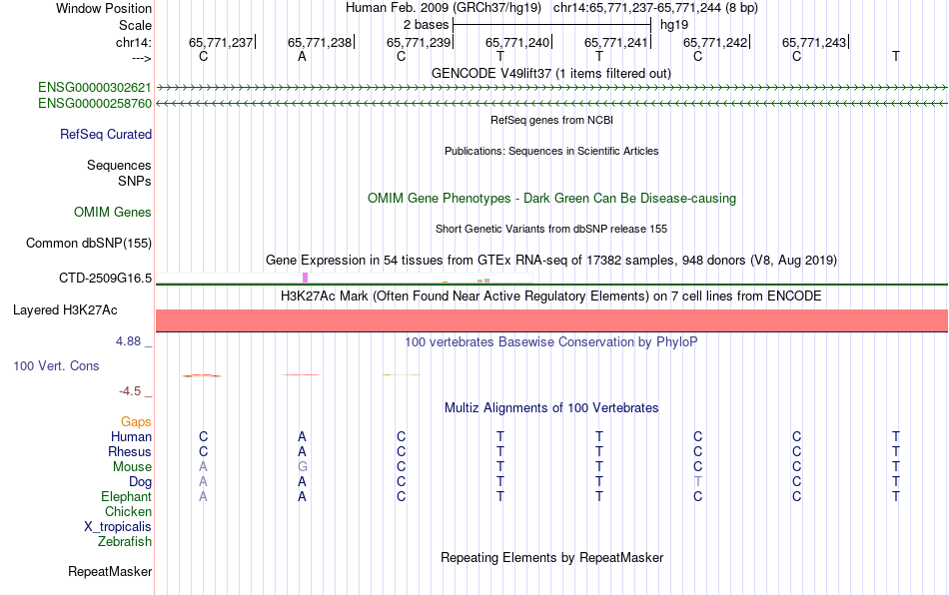Click Repeating Elements by RepeatMasker title
The width and height of the screenshot is (949, 595).
pyautogui.click(x=552, y=557)
